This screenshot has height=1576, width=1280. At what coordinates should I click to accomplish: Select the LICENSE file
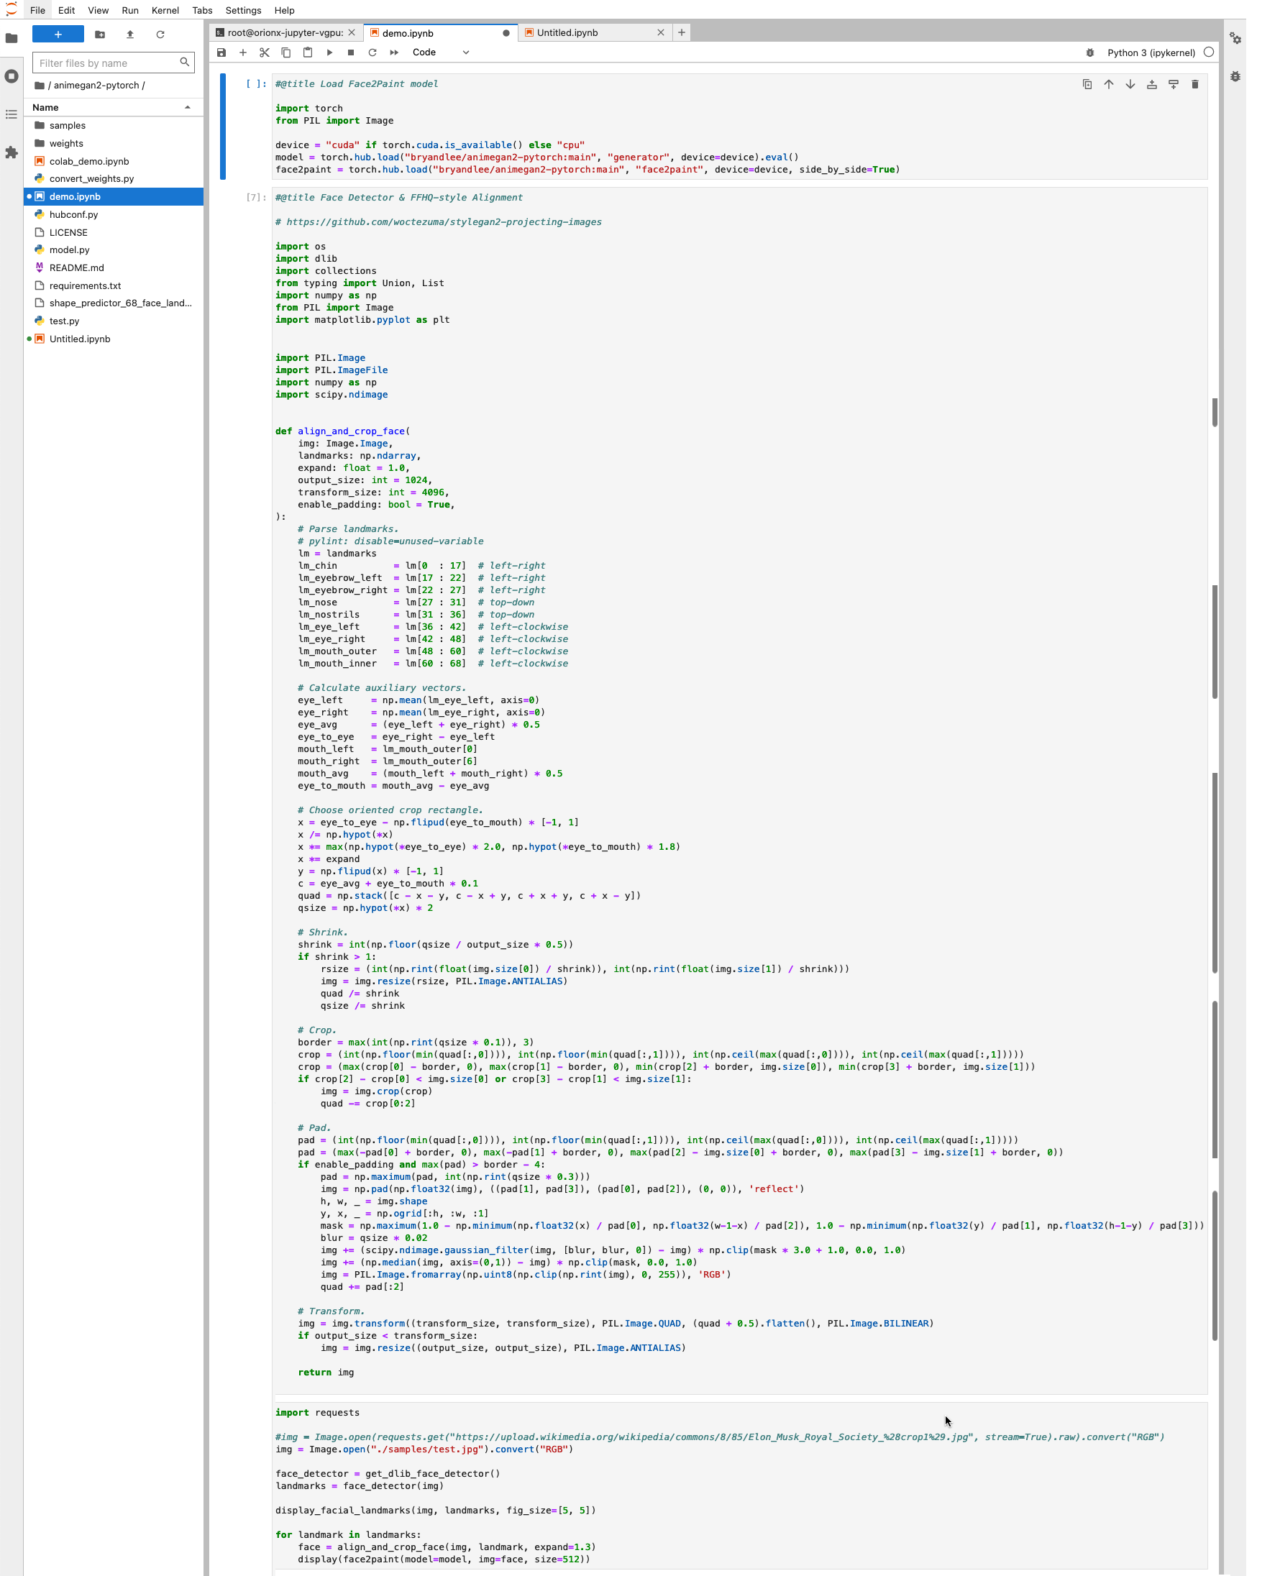(x=114, y=232)
